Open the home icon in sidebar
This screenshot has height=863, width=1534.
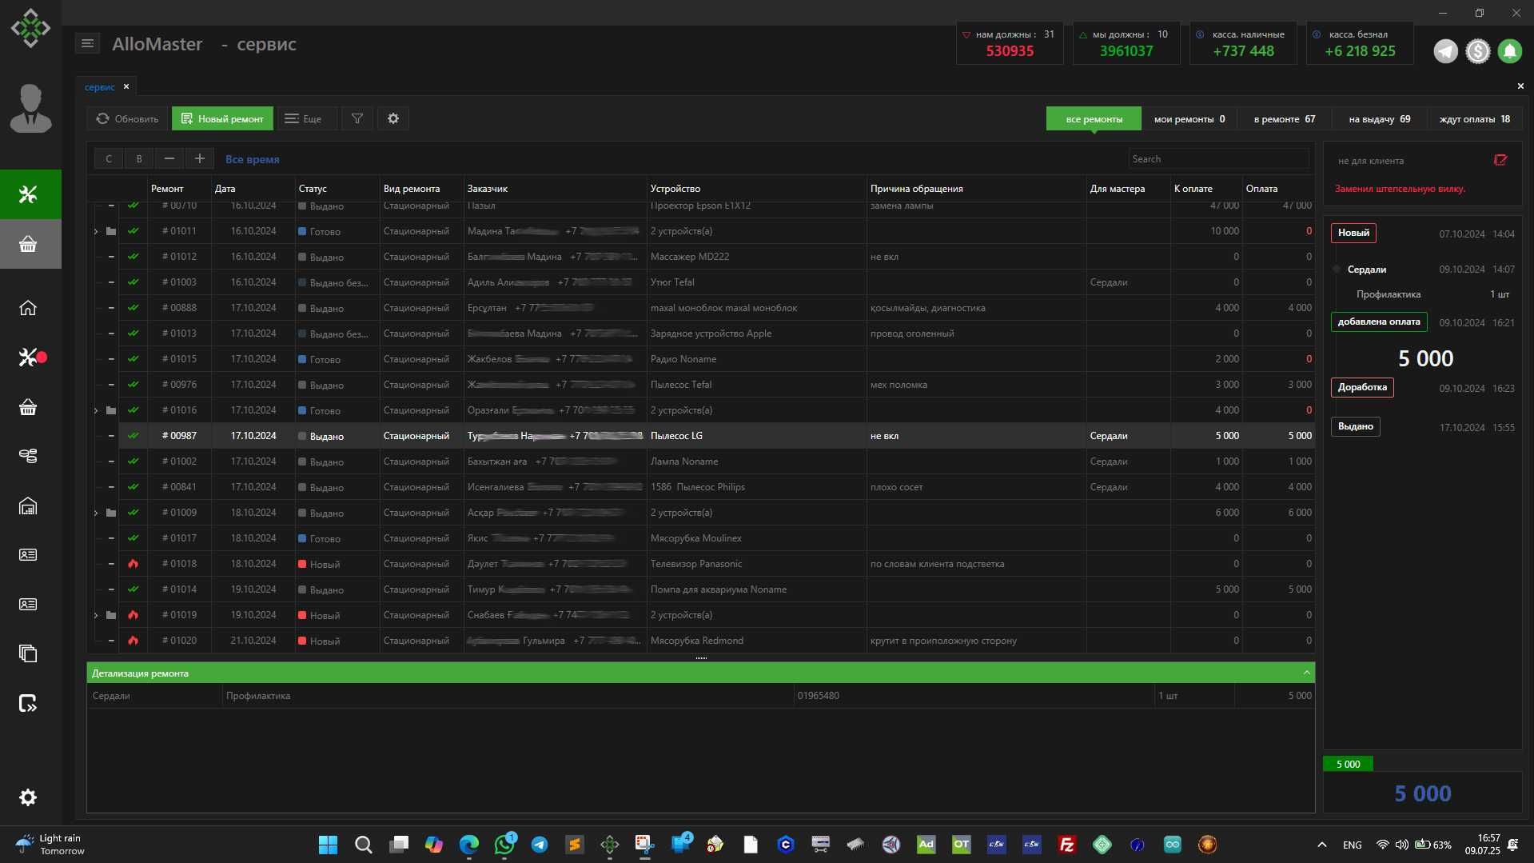(x=28, y=308)
